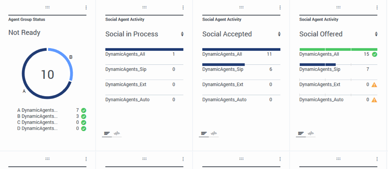Select the bar view tab in Social in Process
The height and width of the screenshot is (169, 388).
107,133
